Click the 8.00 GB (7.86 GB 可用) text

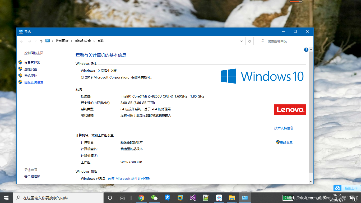pos(138,103)
